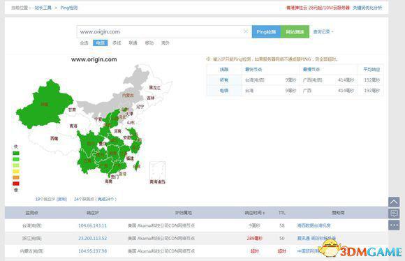The width and height of the screenshot is (405, 261).
Task: Click the 电信 row in the line summary table
Action: (295, 91)
